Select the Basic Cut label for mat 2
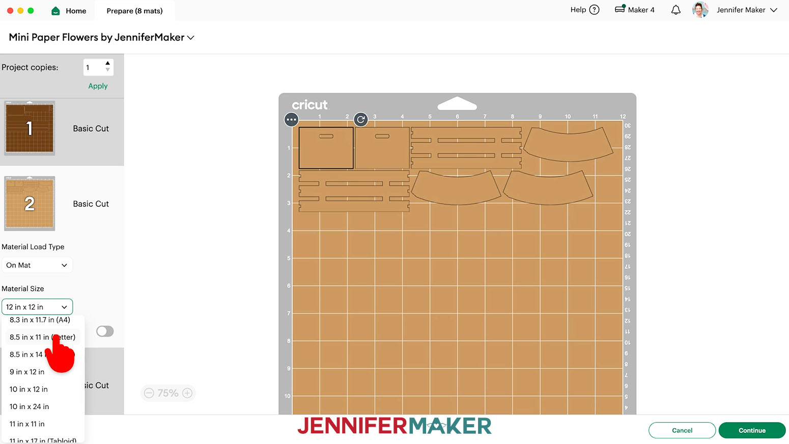 (x=91, y=204)
